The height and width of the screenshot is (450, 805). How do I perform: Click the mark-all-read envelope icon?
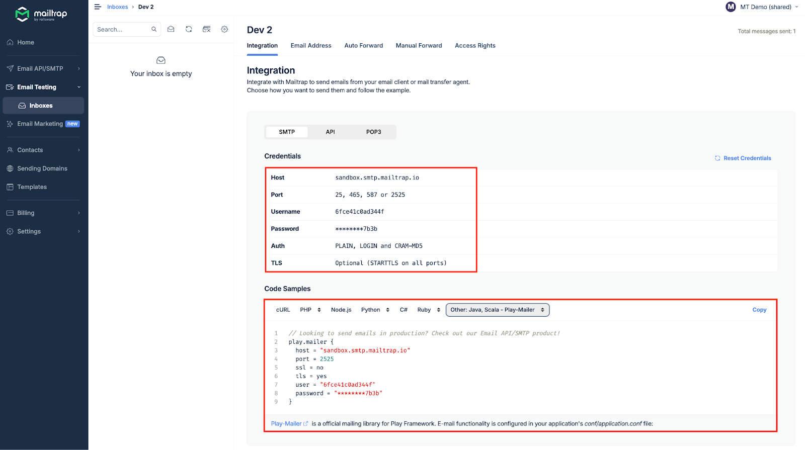tap(171, 29)
